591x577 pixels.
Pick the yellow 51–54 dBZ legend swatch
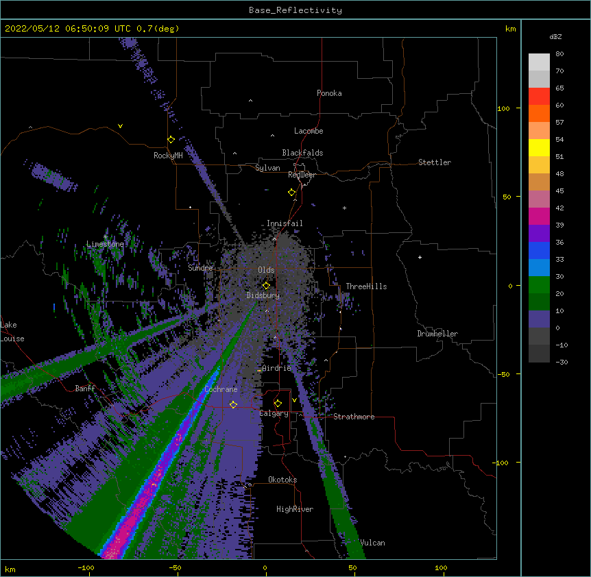[539, 147]
